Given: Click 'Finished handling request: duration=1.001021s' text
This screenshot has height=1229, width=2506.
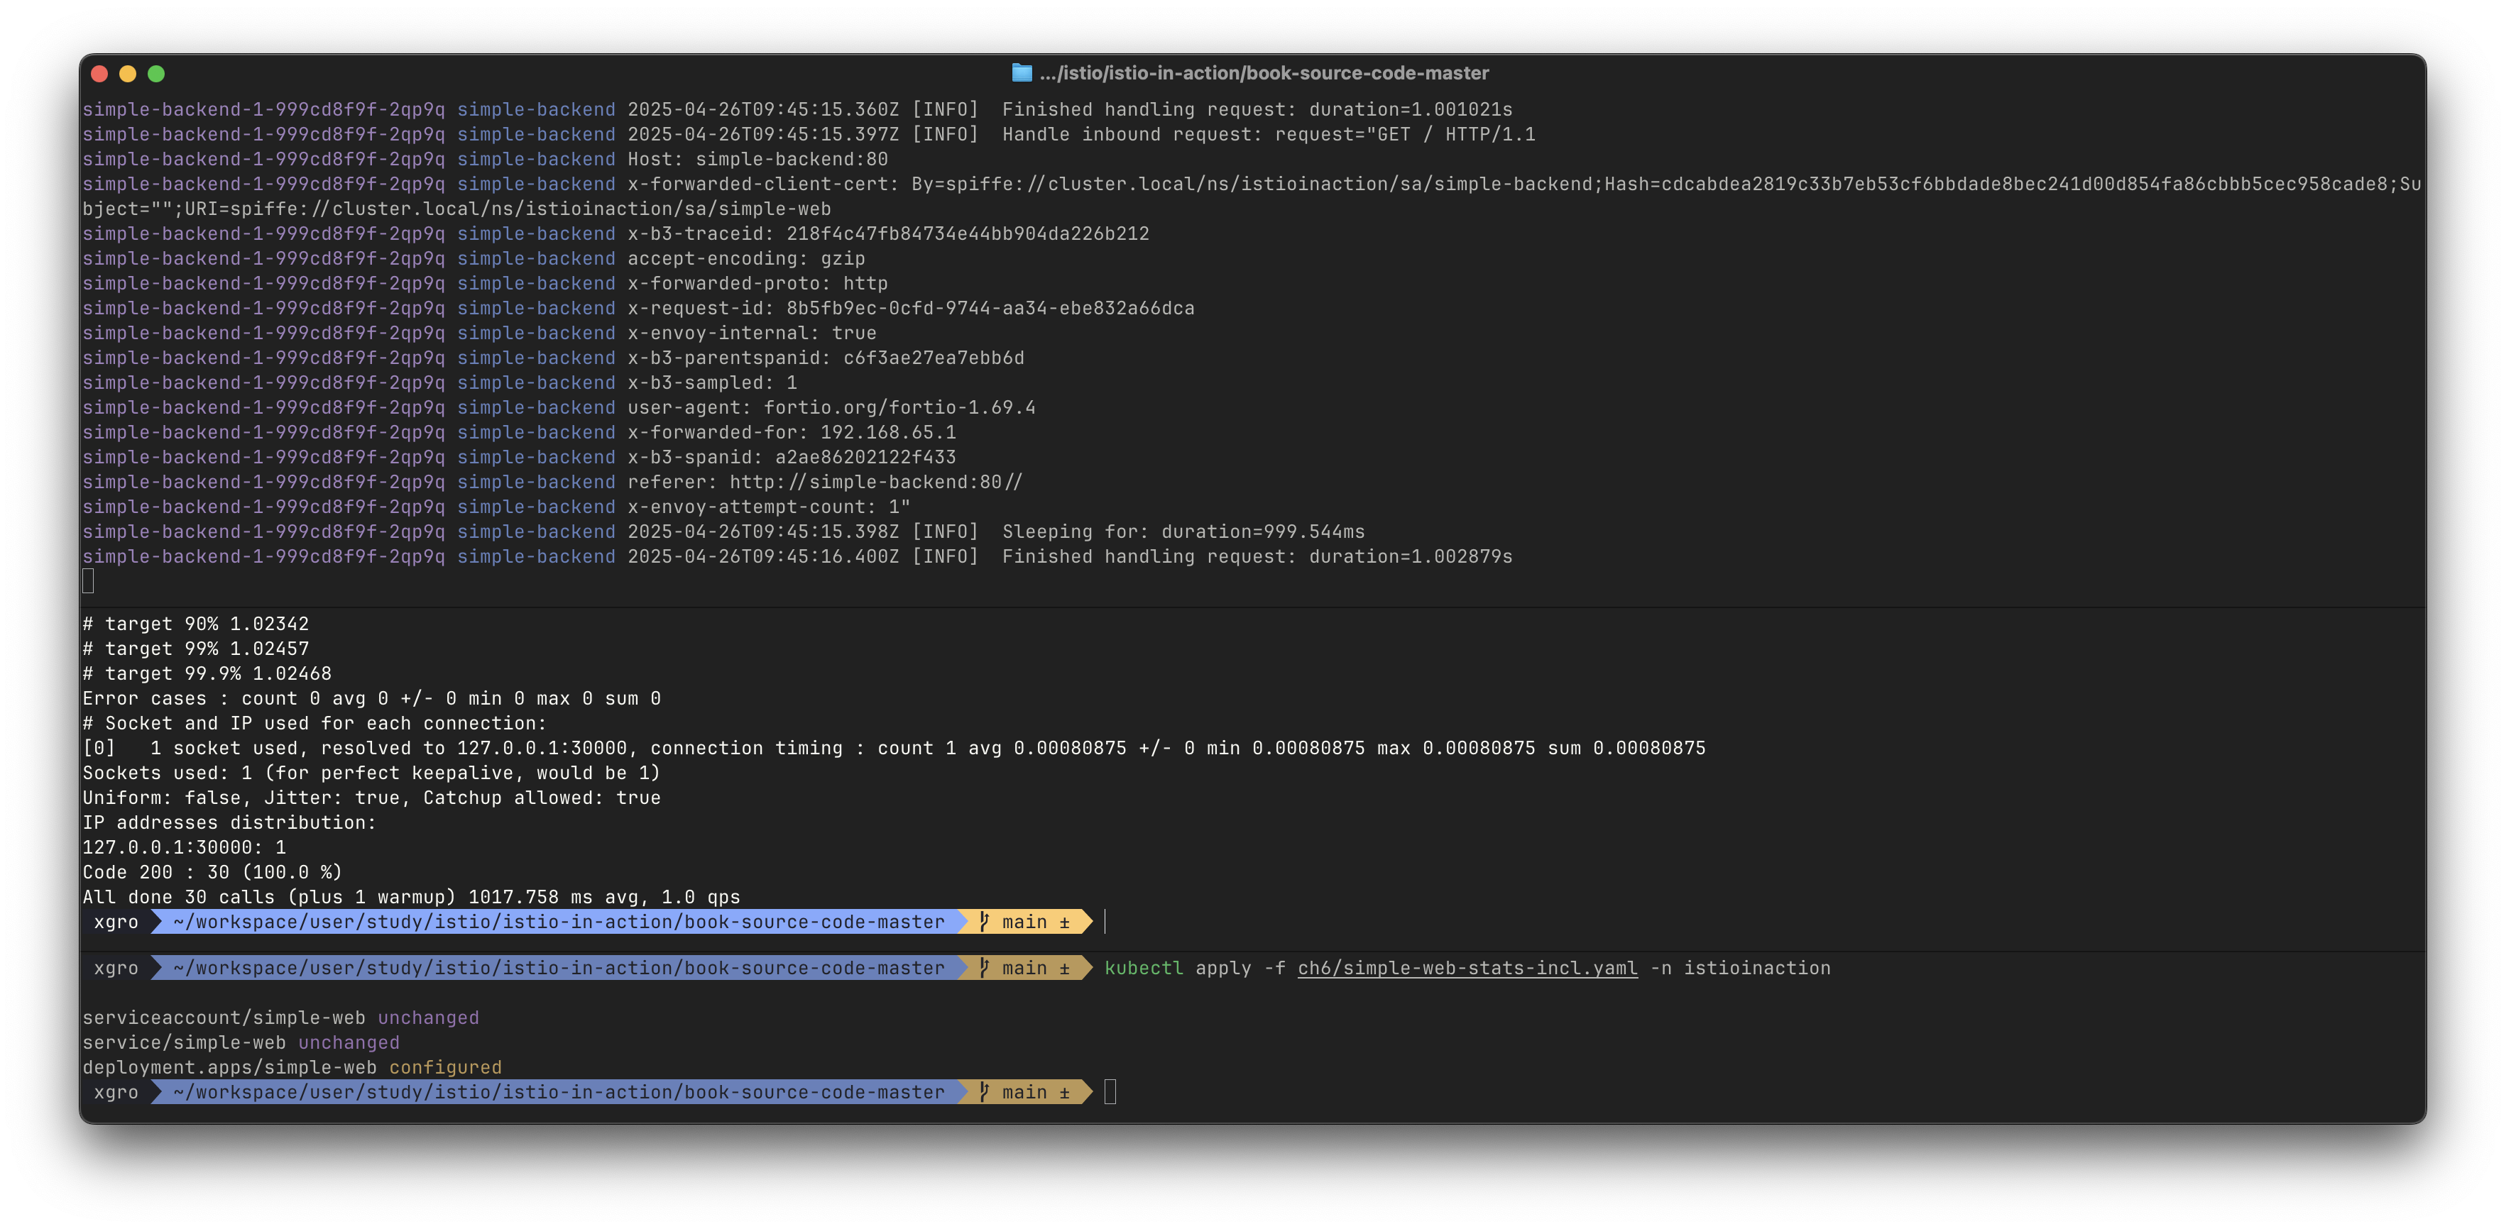Looking at the screenshot, I should pyautogui.click(x=1257, y=110).
